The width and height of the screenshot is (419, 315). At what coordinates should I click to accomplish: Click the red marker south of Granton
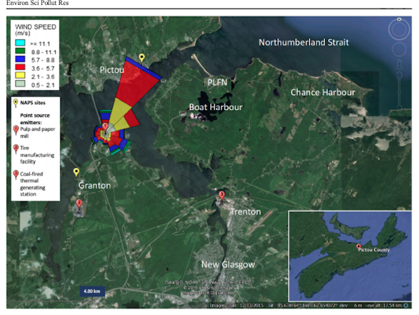(x=79, y=204)
